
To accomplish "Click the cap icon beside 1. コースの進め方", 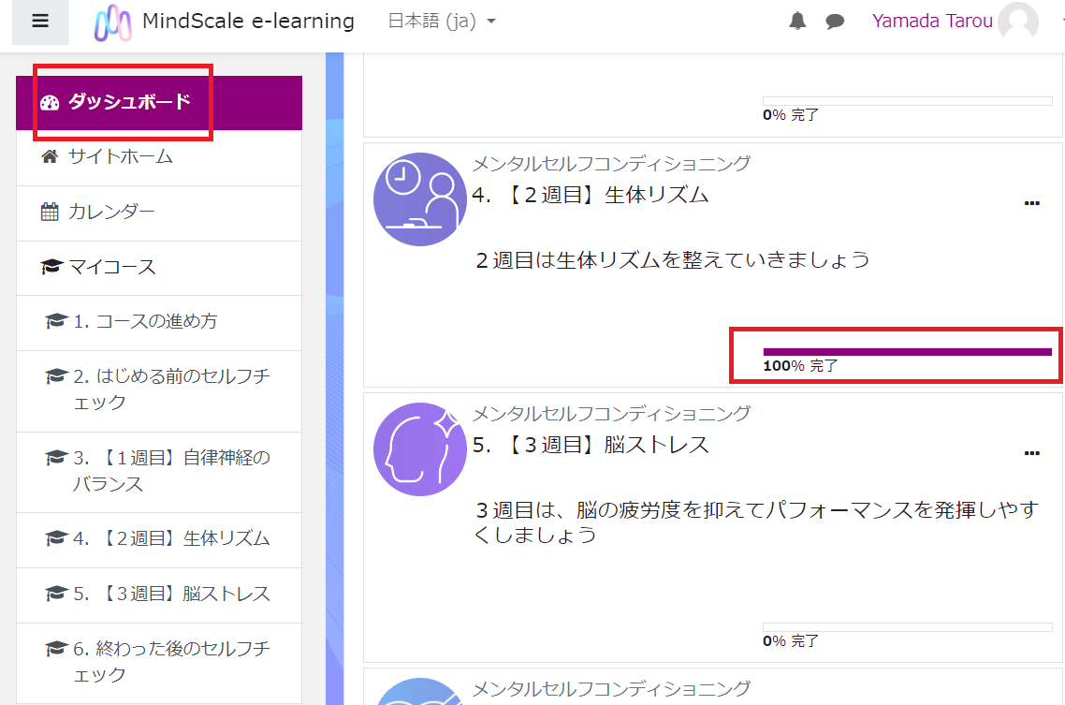I will click(56, 320).
